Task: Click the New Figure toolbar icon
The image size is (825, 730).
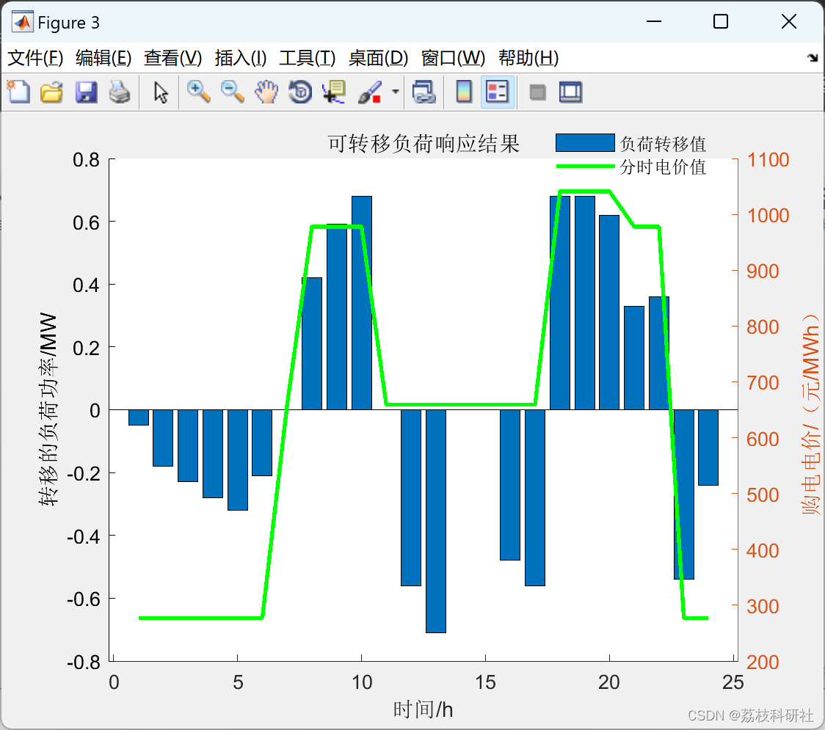Action: 18,92
